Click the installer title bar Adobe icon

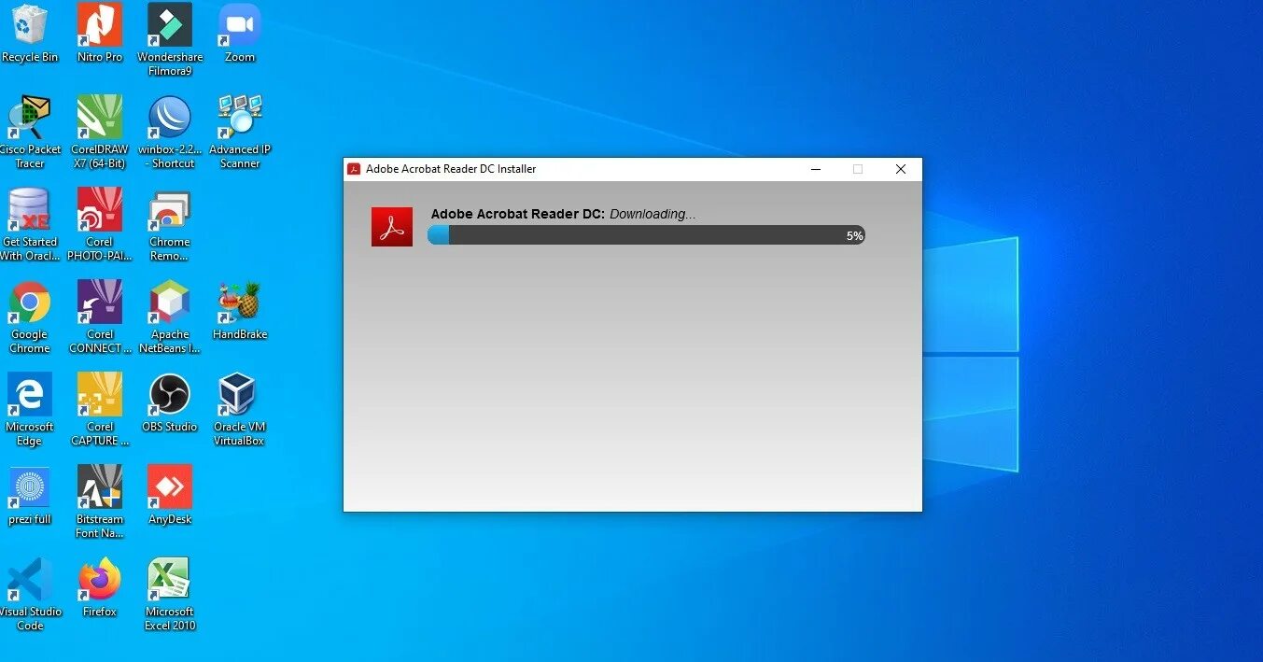point(354,169)
